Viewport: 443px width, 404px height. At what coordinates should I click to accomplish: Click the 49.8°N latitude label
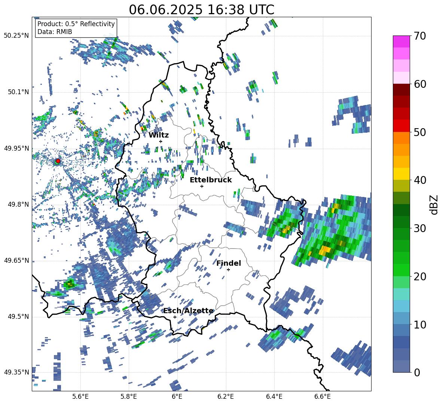[x=18, y=204]
